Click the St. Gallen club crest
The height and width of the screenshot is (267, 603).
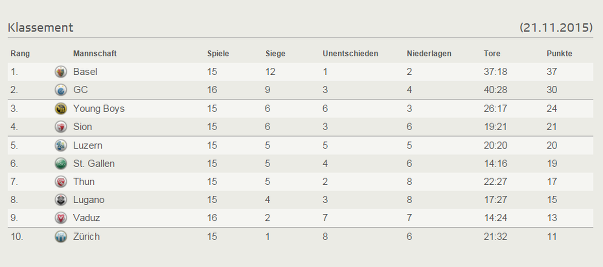[61, 164]
